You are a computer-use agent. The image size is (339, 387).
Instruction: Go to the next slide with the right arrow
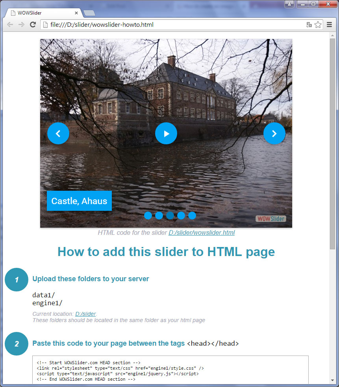click(x=274, y=133)
